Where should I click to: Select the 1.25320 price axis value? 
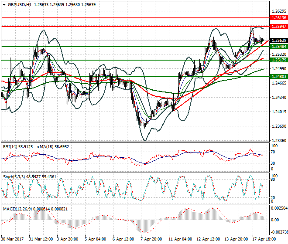click(279, 54)
